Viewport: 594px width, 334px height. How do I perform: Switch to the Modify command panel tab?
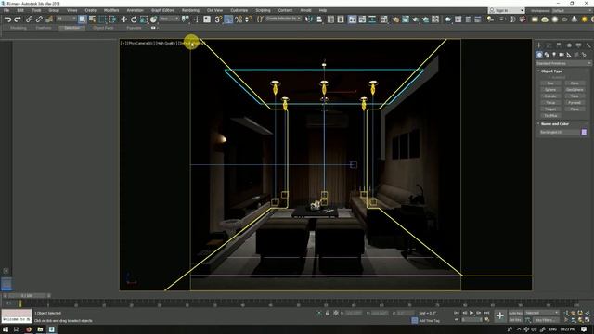click(549, 45)
